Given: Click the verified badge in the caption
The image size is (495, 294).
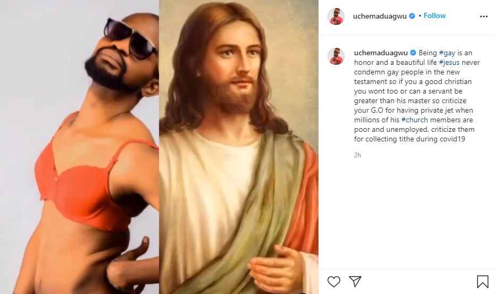Looking at the screenshot, I should pyautogui.click(x=413, y=53).
